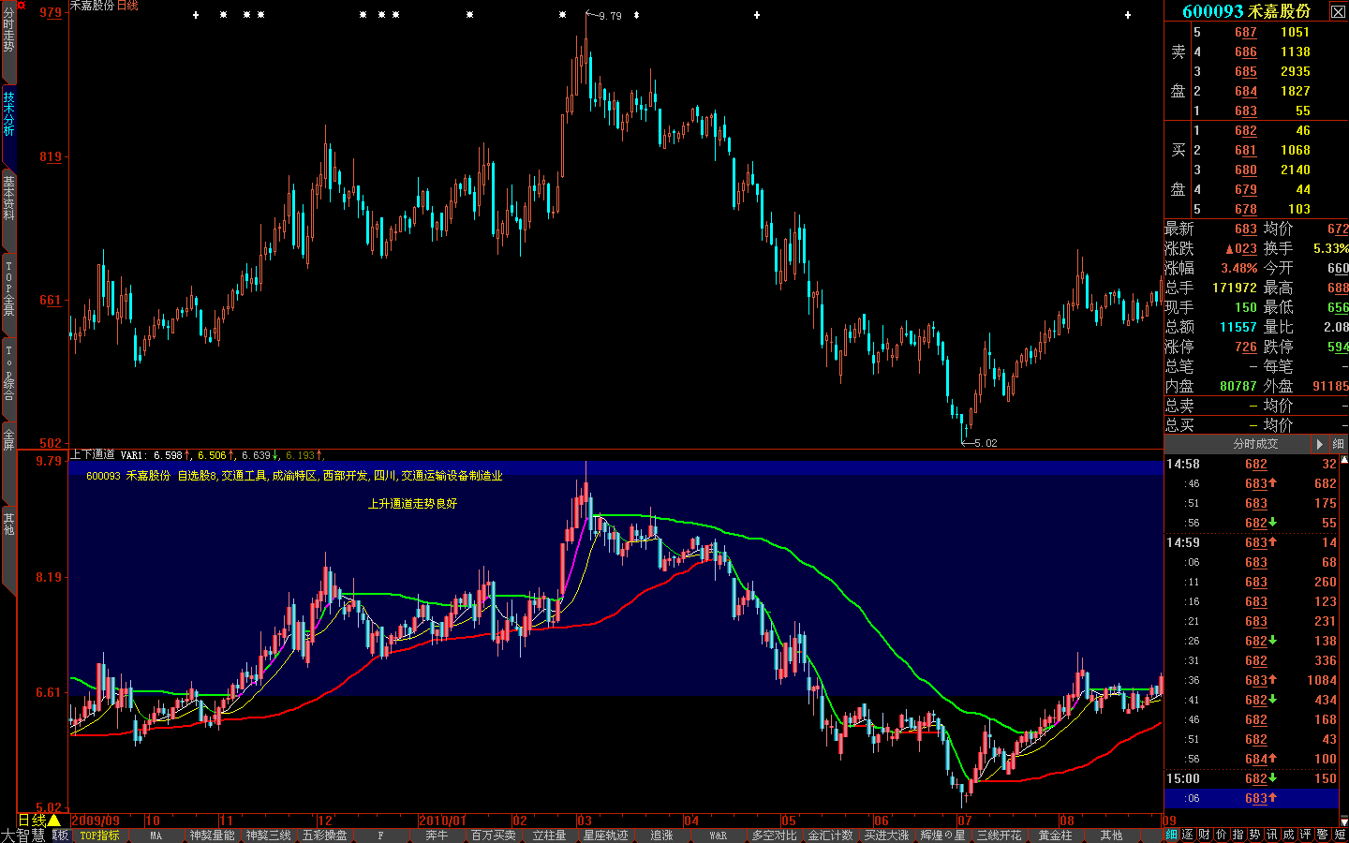Choose the 神蛟三线 indicator tab
The height and width of the screenshot is (843, 1349).
[268, 836]
